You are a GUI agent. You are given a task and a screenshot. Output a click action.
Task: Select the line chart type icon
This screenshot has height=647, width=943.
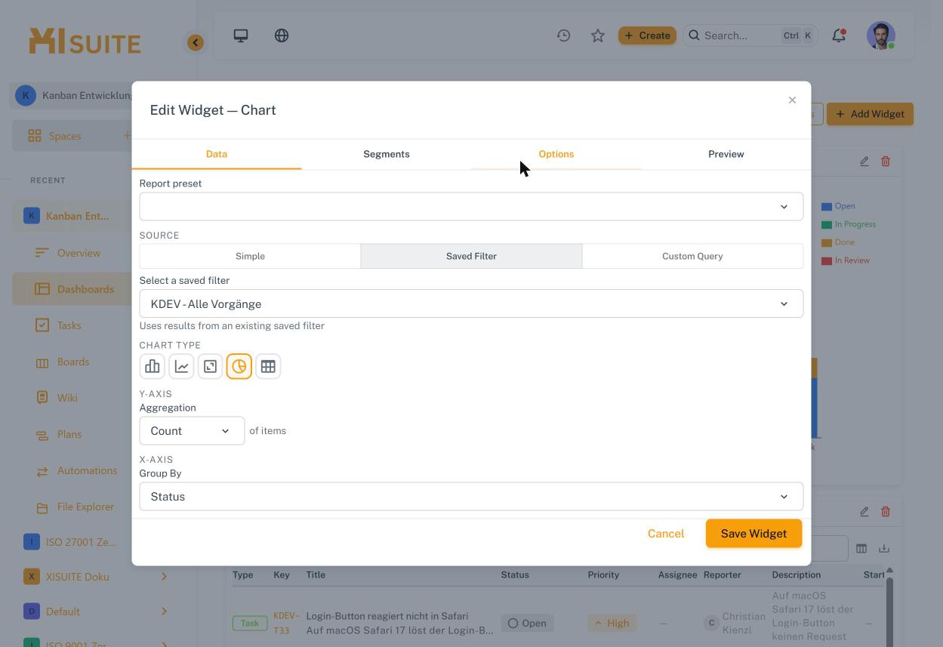(x=181, y=366)
